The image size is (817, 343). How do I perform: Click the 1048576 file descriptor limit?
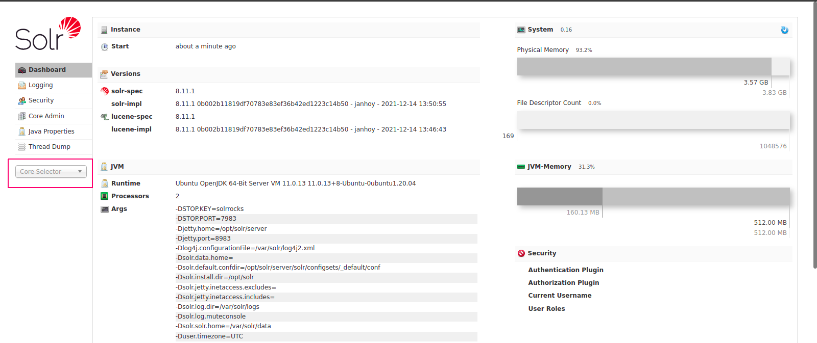(x=773, y=146)
